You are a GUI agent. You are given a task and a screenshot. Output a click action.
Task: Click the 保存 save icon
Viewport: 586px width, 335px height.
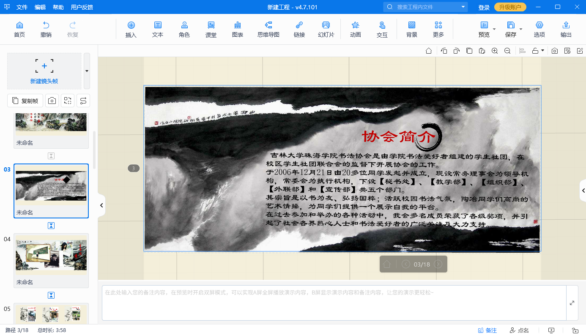pos(511,30)
